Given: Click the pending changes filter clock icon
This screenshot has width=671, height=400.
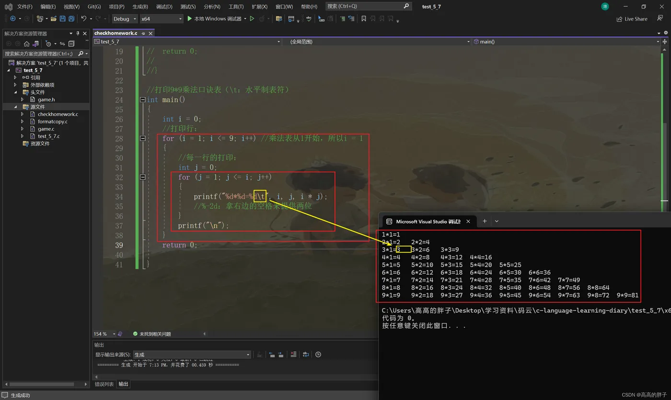Looking at the screenshot, I should [x=48, y=44].
